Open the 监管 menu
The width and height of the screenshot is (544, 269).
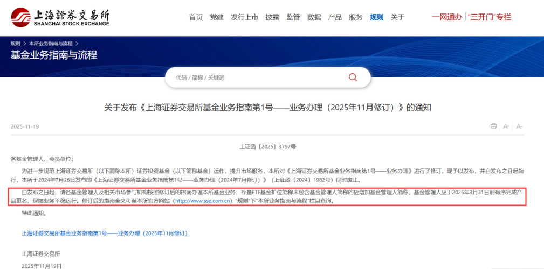coord(293,17)
